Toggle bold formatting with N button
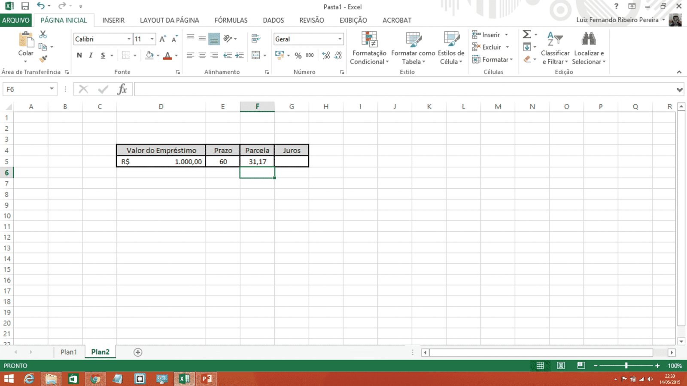The width and height of the screenshot is (687, 386). (x=79, y=55)
